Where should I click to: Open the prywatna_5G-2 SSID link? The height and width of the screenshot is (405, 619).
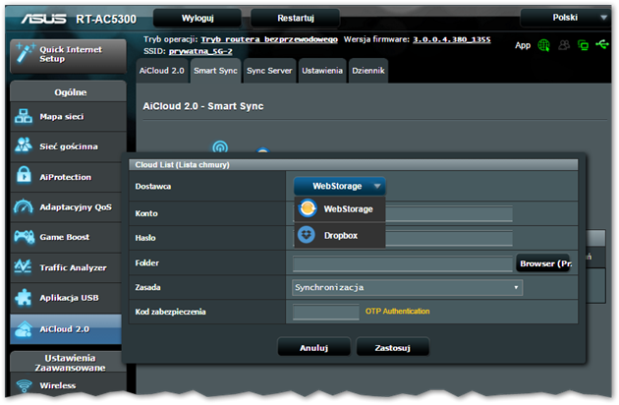click(200, 51)
